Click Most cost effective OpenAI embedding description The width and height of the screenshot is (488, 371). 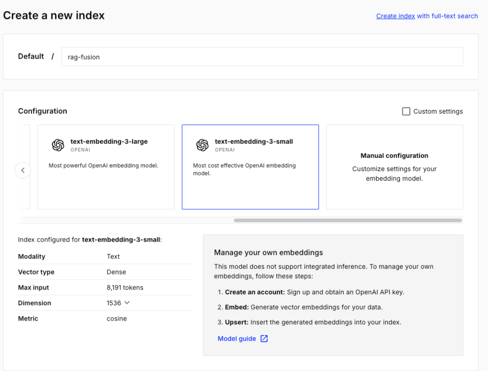click(x=244, y=169)
